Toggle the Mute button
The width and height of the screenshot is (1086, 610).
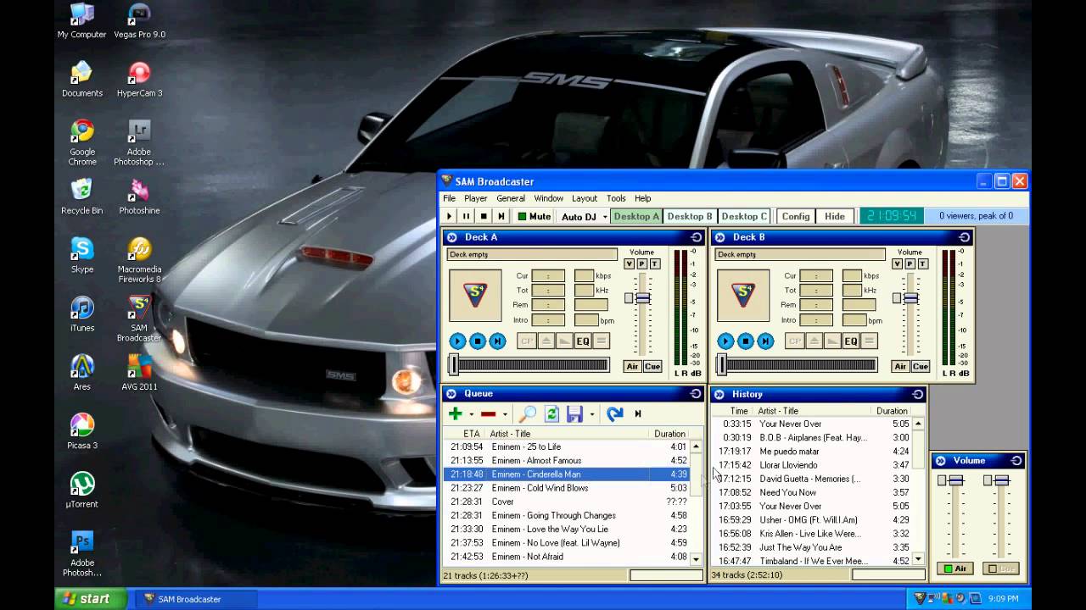[x=535, y=217]
